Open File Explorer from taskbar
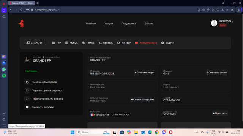Image resolution: width=243 pixels, height=136 pixels. 136,132
